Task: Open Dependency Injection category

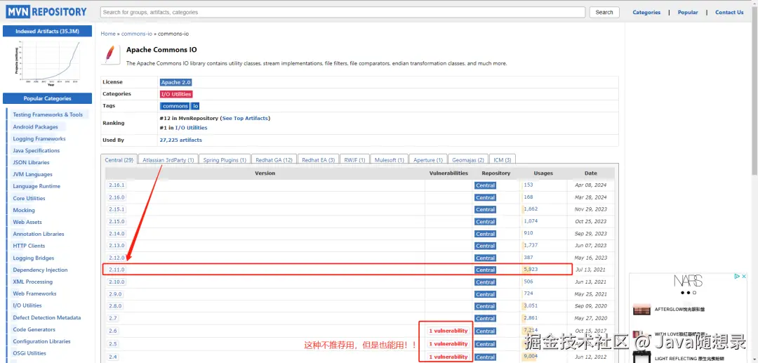Action: coord(40,270)
